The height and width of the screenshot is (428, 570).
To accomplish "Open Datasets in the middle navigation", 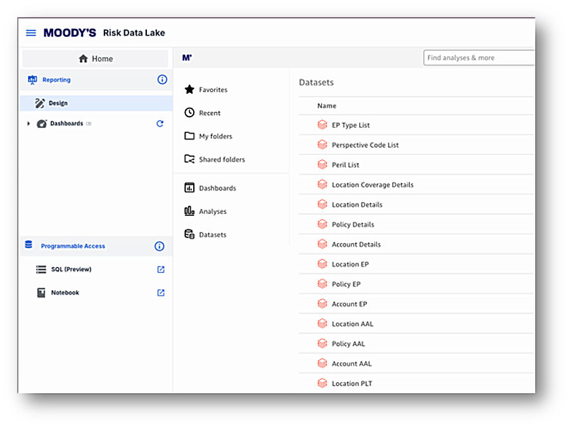I will (x=213, y=235).
